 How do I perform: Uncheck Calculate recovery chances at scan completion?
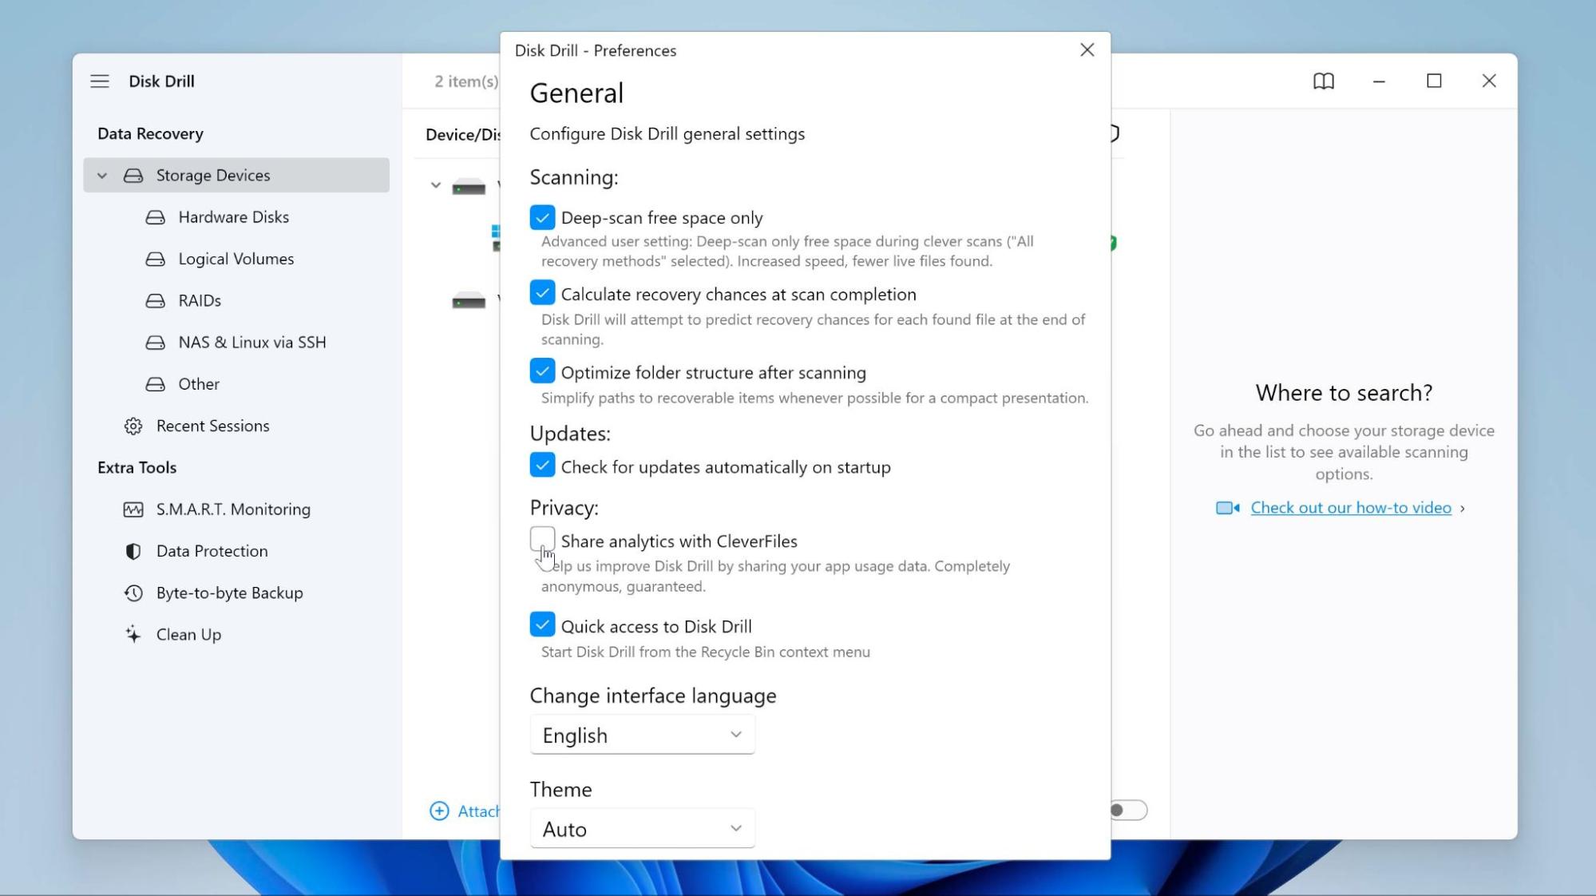point(542,293)
